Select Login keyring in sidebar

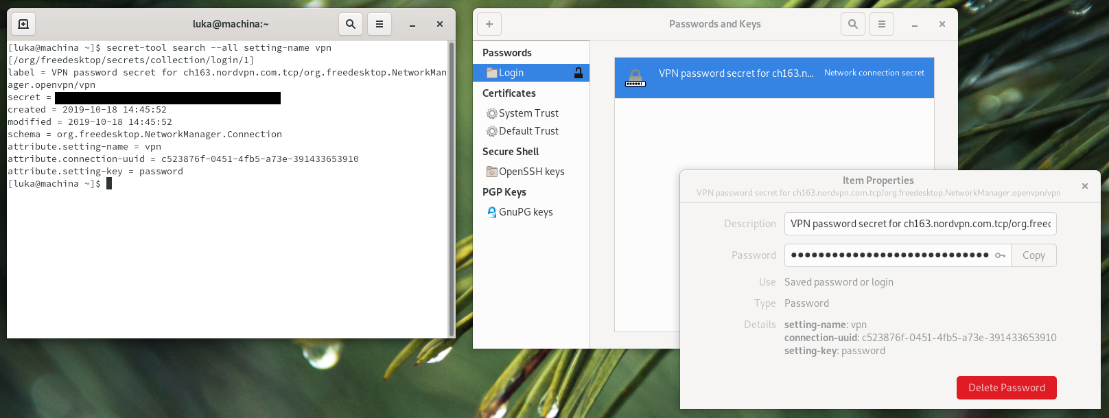click(531, 73)
